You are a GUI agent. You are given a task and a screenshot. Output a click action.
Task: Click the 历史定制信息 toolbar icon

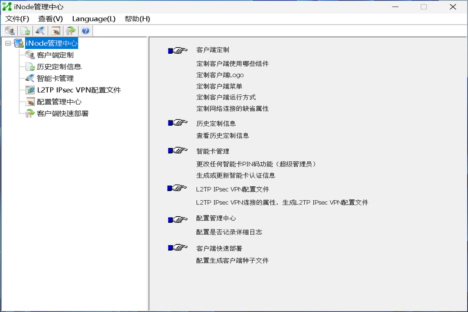point(25,30)
